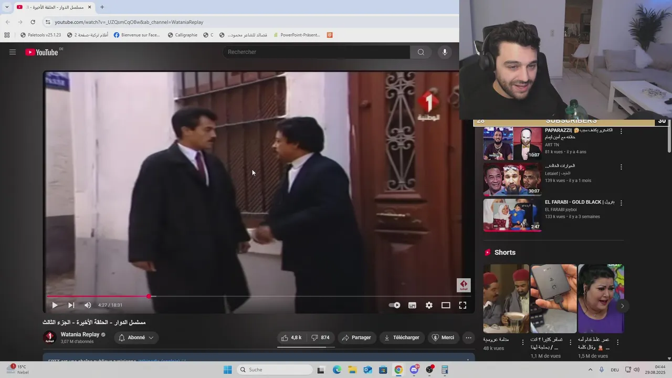Open menu for the PAPARAZZI video
672x378 pixels.
pos(621,131)
